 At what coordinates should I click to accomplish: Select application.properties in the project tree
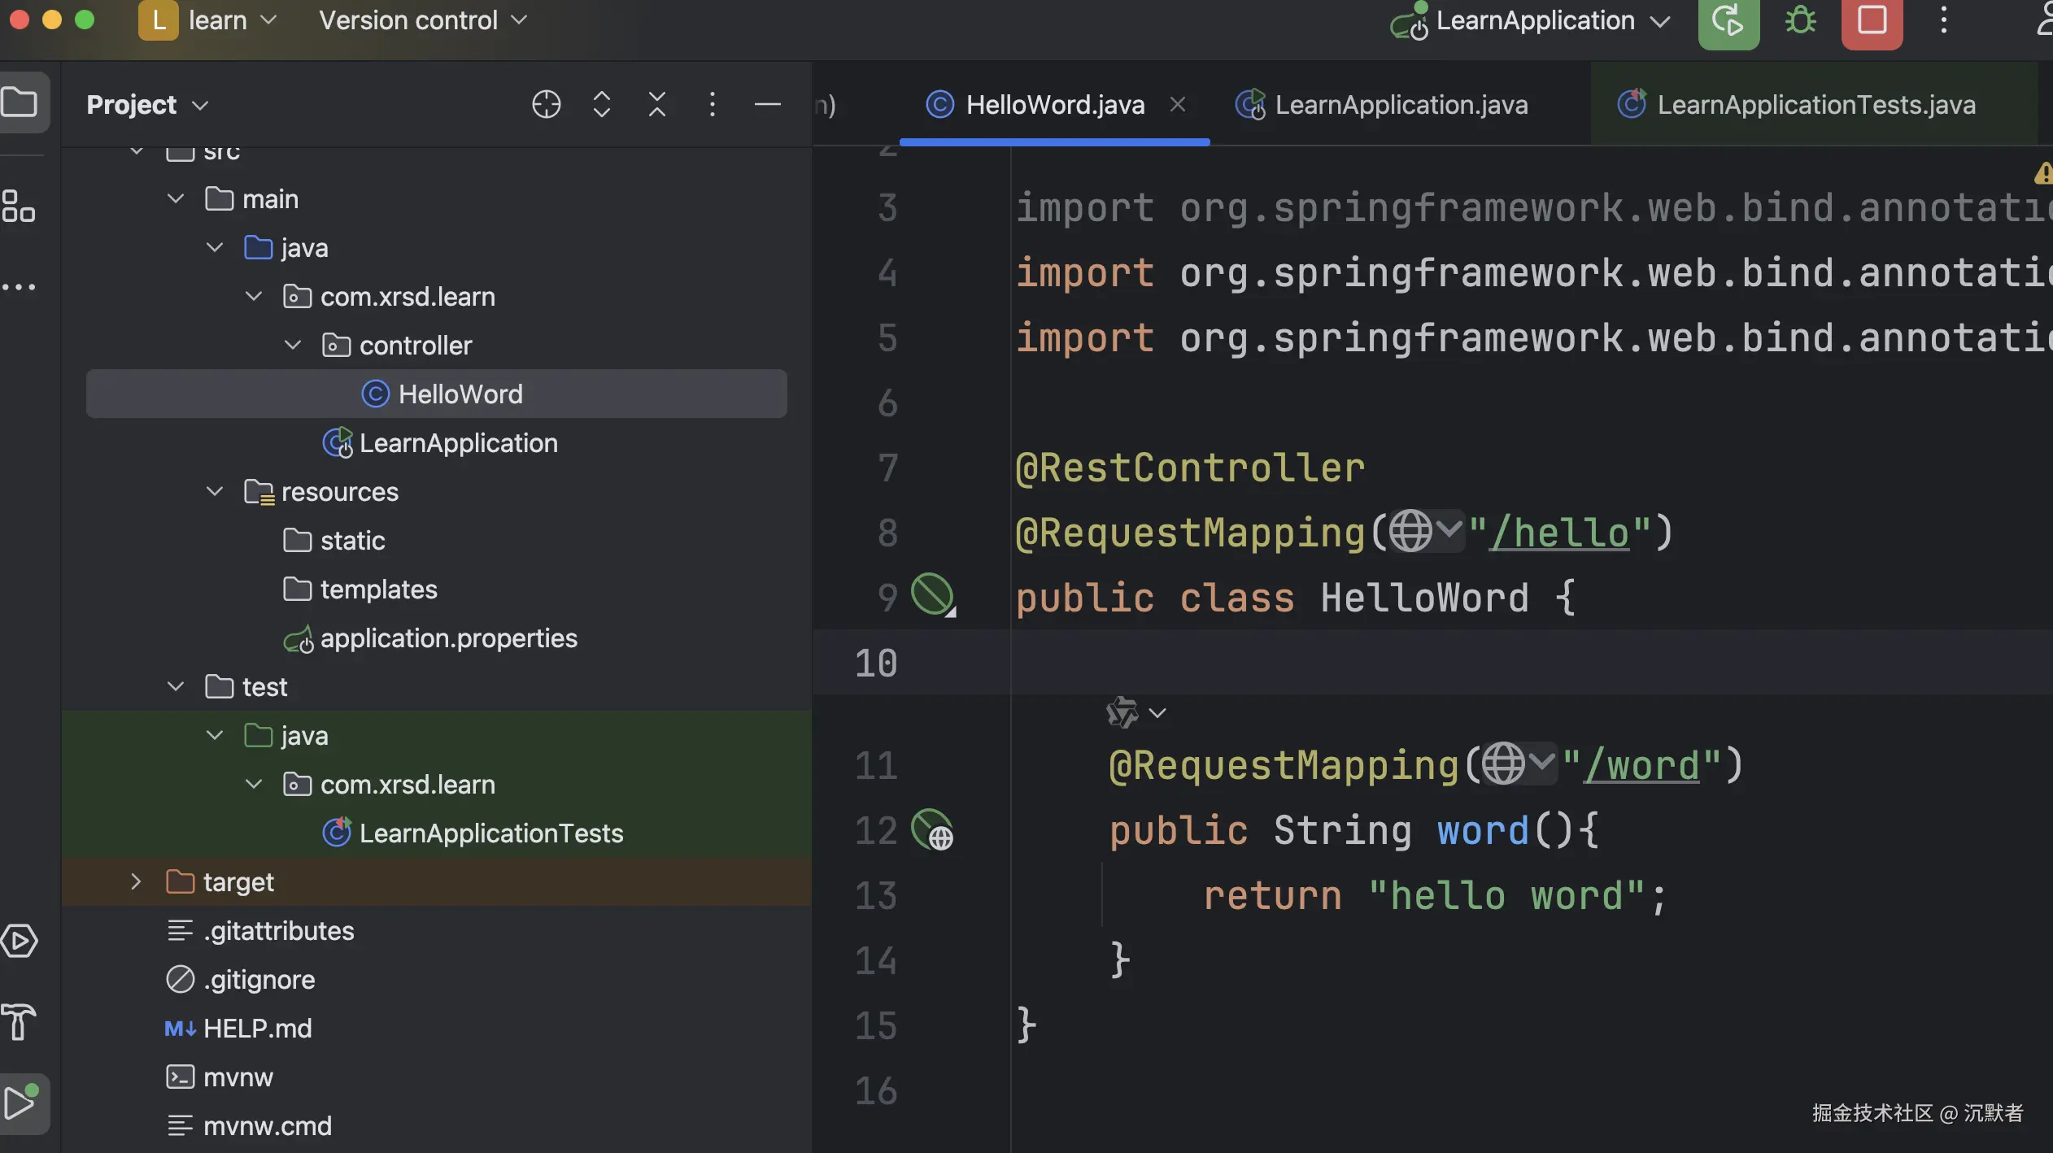(448, 638)
